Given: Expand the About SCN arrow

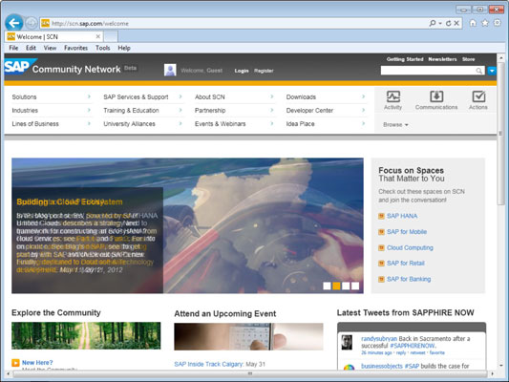Looking at the screenshot, I should click(x=272, y=96).
